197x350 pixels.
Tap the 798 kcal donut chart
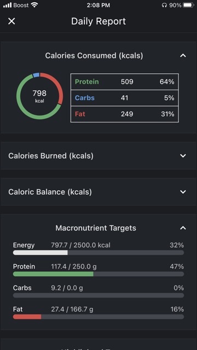tap(40, 96)
